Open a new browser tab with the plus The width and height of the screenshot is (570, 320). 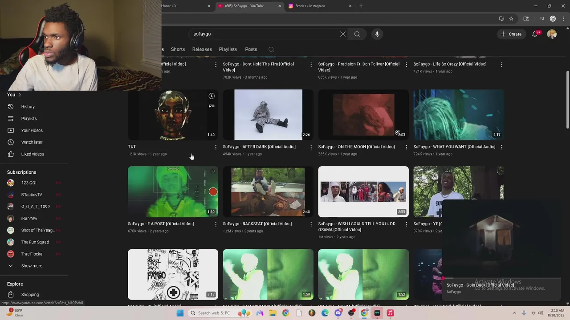pos(361,6)
